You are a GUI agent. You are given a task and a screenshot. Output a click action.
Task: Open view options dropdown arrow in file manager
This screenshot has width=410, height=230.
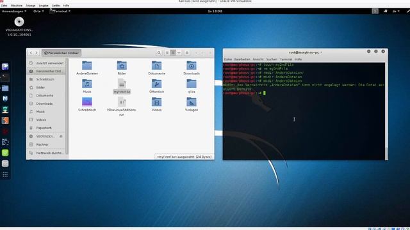pos(179,53)
